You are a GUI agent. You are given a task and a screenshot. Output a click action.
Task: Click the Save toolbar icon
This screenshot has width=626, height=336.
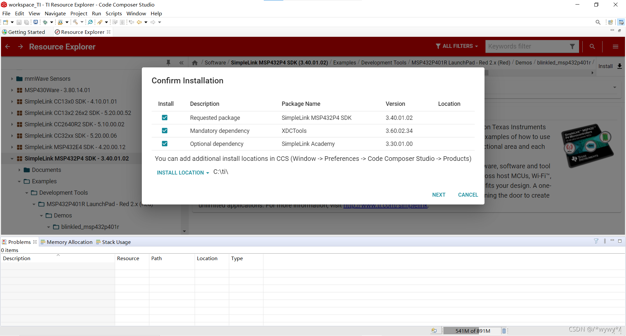[19, 22]
